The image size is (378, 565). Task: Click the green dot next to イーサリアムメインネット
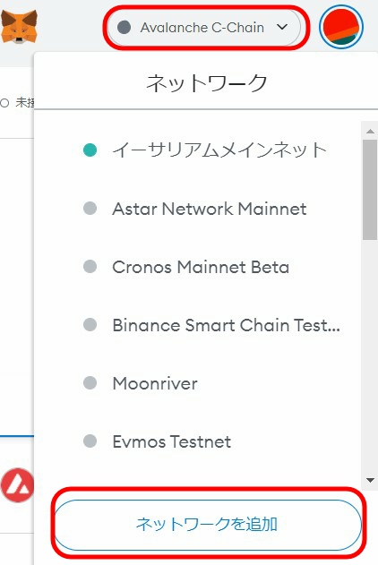pyautogui.click(x=90, y=150)
